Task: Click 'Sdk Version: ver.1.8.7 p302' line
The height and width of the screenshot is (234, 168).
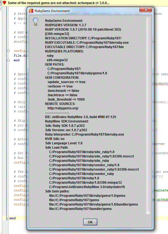Action: [66, 130]
